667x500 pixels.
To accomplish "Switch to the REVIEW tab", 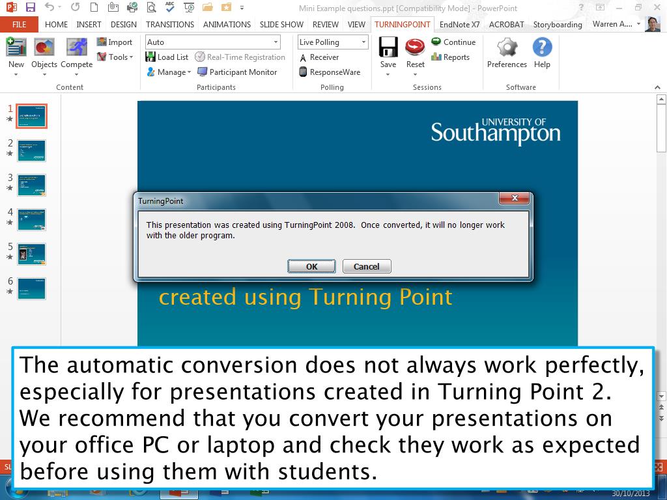I will tap(326, 25).
